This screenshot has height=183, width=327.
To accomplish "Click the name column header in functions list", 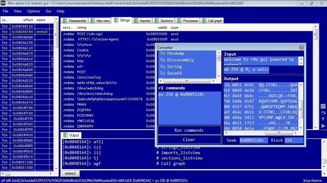I will [x=42, y=20].
